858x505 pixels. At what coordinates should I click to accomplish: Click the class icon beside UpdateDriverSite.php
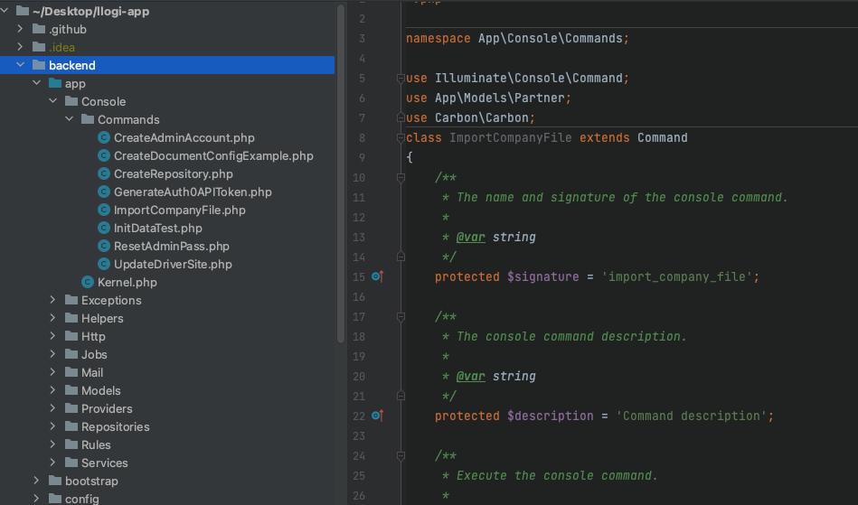point(104,264)
